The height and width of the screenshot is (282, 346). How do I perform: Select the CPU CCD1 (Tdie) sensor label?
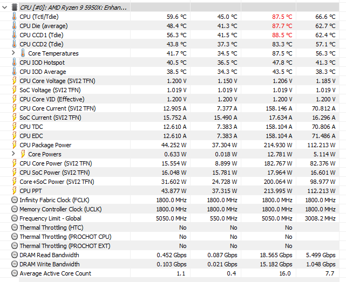pyautogui.click(x=42, y=35)
